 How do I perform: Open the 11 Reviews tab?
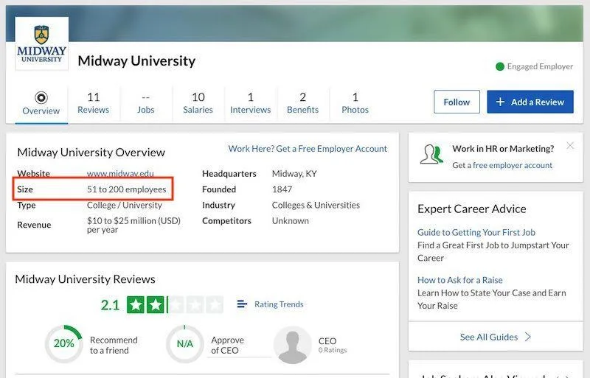click(x=94, y=103)
